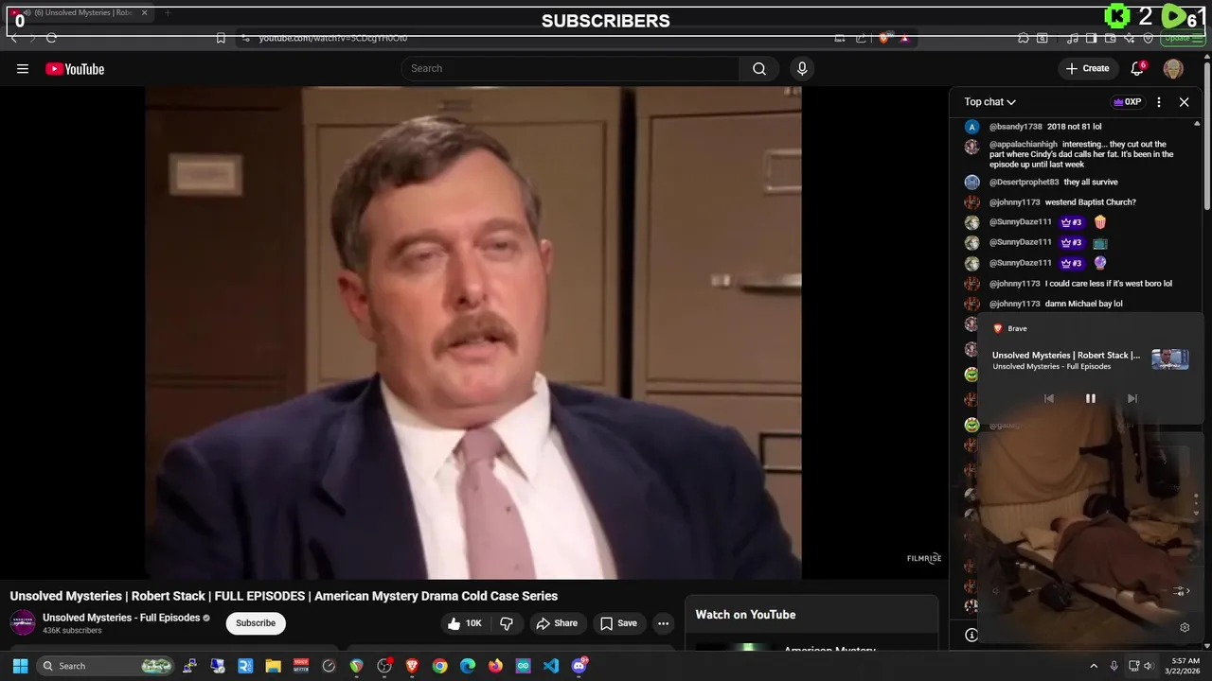The width and height of the screenshot is (1212, 681).
Task: Click the OXP channel points badge
Action: point(1127,101)
